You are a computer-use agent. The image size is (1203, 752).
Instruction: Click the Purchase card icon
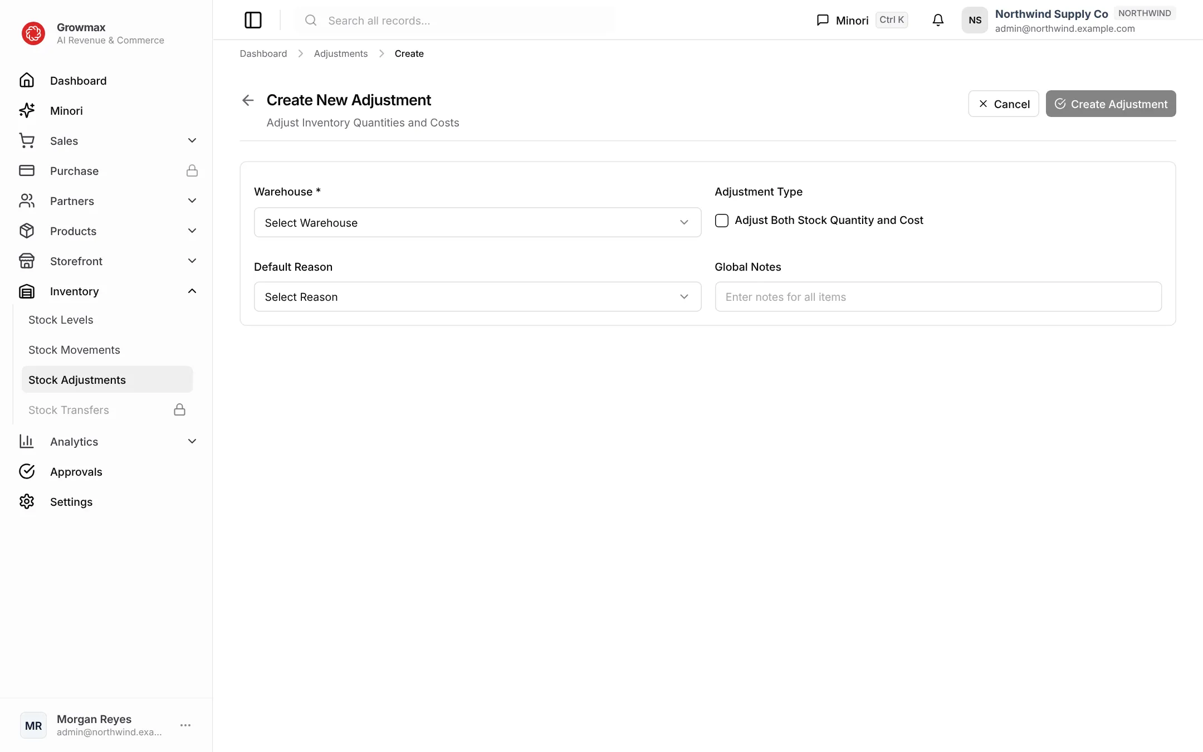(27, 170)
